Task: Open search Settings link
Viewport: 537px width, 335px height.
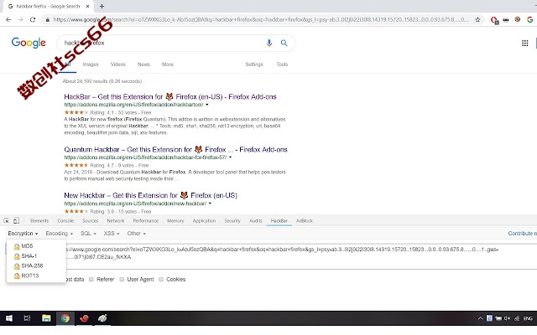Action: [254, 64]
